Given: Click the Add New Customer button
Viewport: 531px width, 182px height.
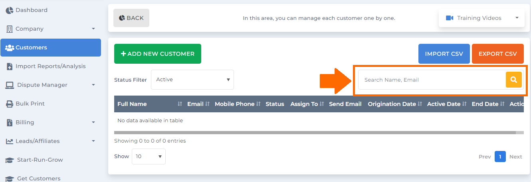Looking at the screenshot, I should pyautogui.click(x=158, y=54).
